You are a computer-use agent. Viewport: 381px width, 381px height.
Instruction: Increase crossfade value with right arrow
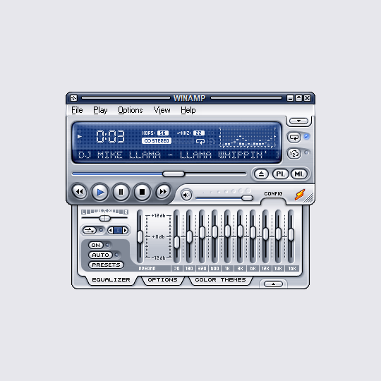click(x=125, y=230)
